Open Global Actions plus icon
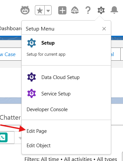123x161 pixels. coord(62,10)
